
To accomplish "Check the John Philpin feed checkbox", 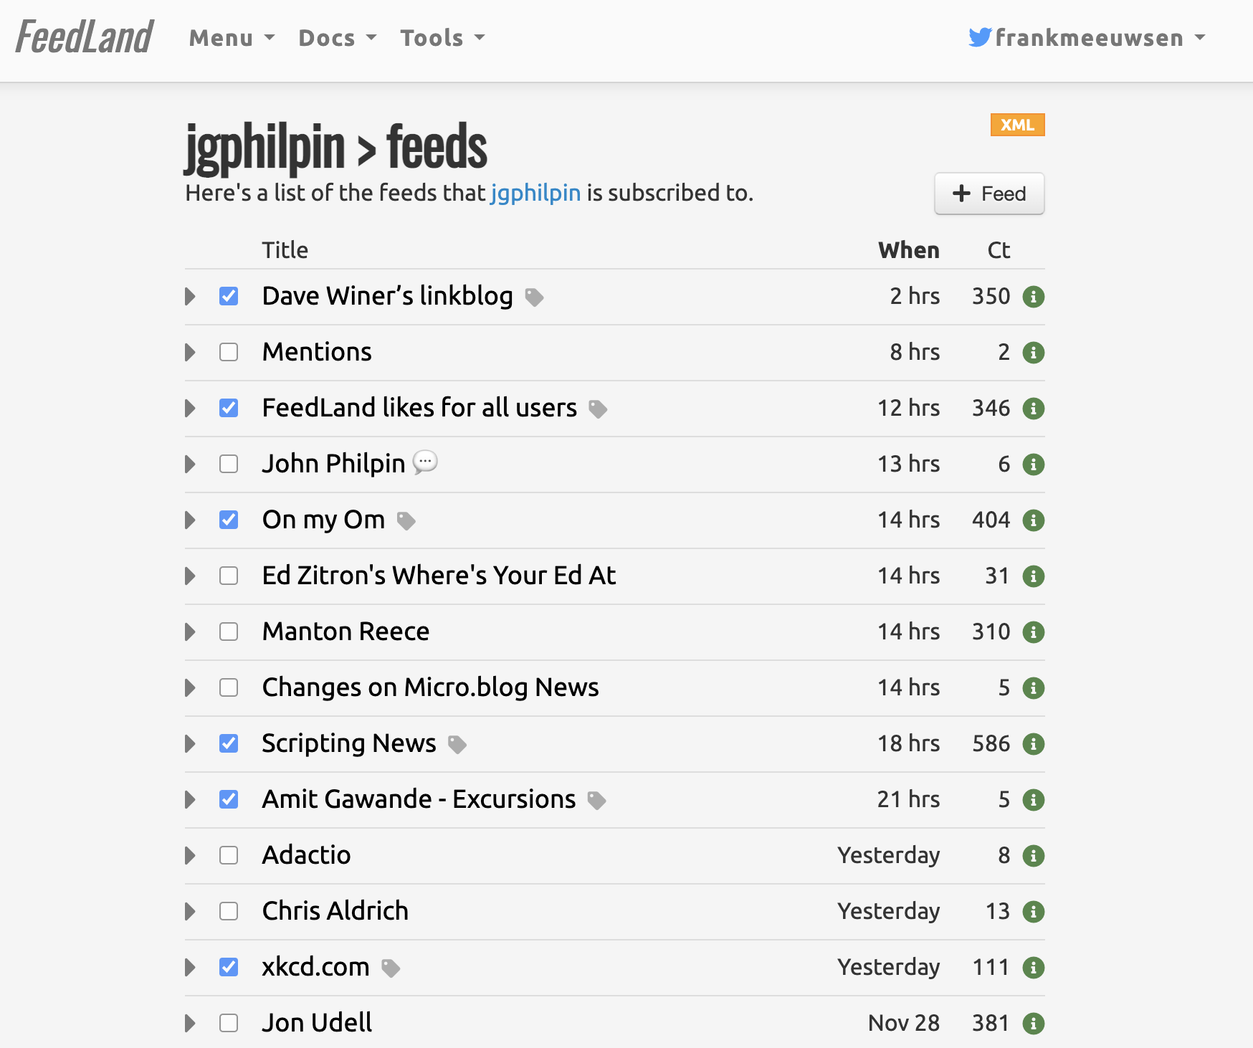I will click(x=229, y=464).
